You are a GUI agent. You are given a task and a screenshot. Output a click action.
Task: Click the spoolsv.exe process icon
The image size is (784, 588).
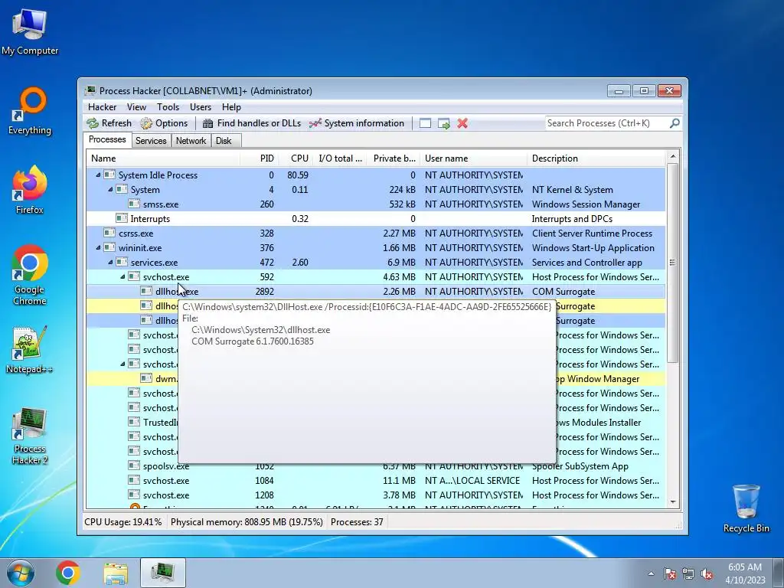[134, 465]
